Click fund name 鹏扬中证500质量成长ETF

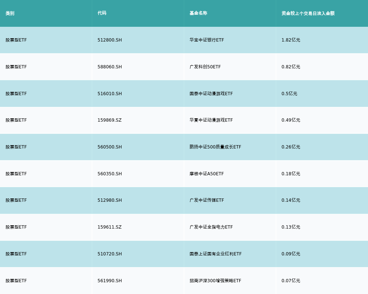pos(215,147)
